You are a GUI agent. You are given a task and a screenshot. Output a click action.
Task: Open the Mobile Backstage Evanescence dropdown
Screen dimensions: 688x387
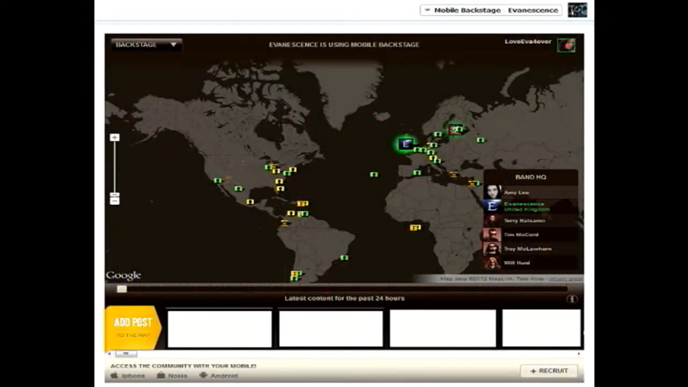click(x=491, y=10)
